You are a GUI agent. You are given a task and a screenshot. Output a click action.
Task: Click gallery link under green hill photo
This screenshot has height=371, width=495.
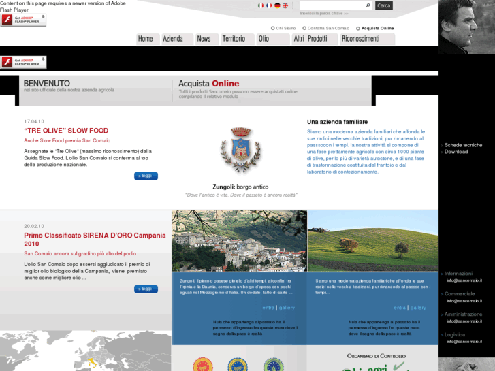418,308
